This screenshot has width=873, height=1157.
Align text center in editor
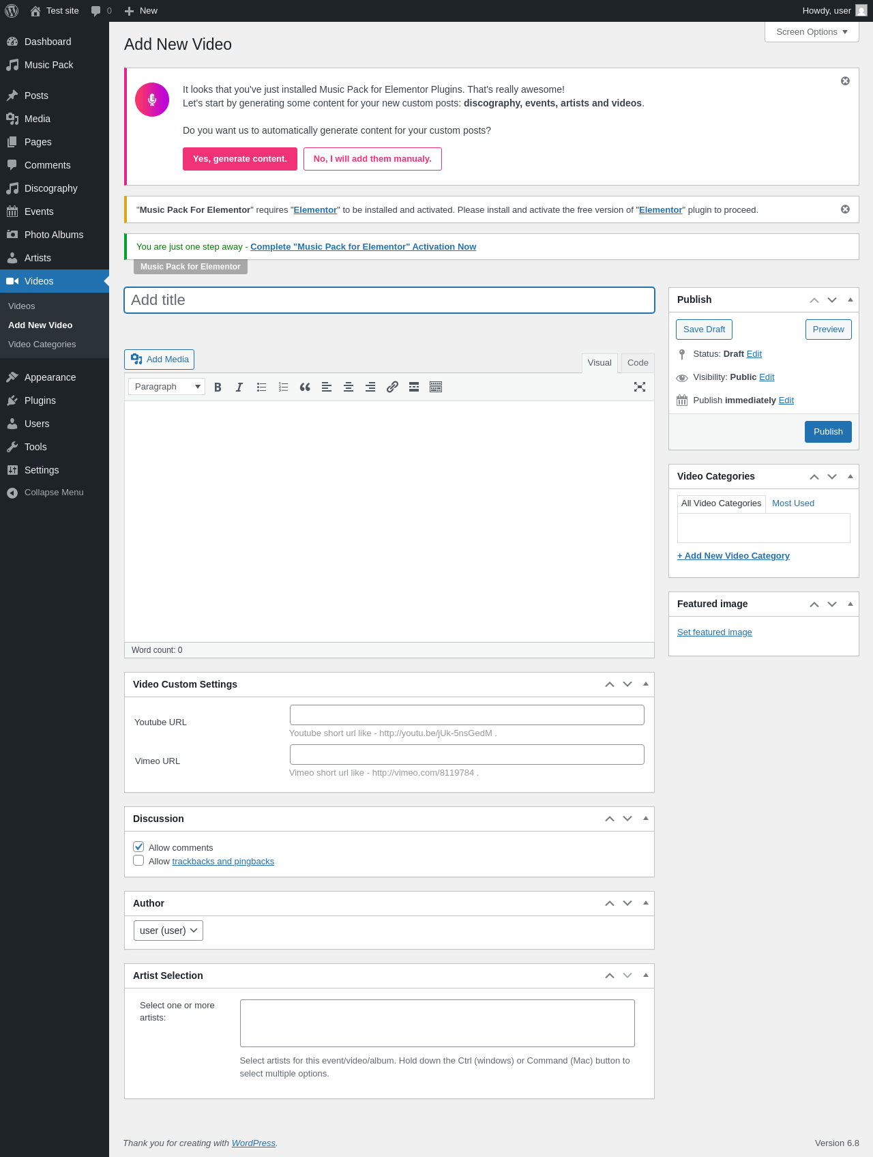click(x=349, y=387)
